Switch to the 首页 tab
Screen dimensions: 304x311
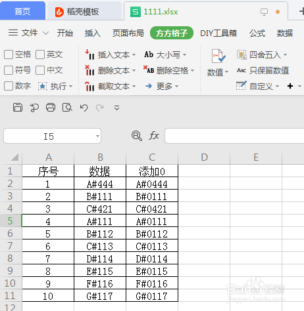pyautogui.click(x=22, y=11)
